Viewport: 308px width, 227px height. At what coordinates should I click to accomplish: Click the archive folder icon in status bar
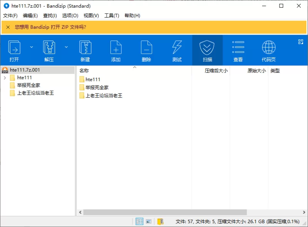(160, 222)
